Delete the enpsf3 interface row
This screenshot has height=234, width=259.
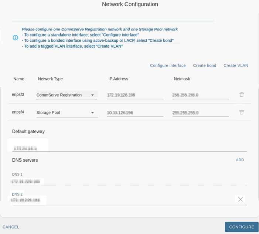(242, 94)
